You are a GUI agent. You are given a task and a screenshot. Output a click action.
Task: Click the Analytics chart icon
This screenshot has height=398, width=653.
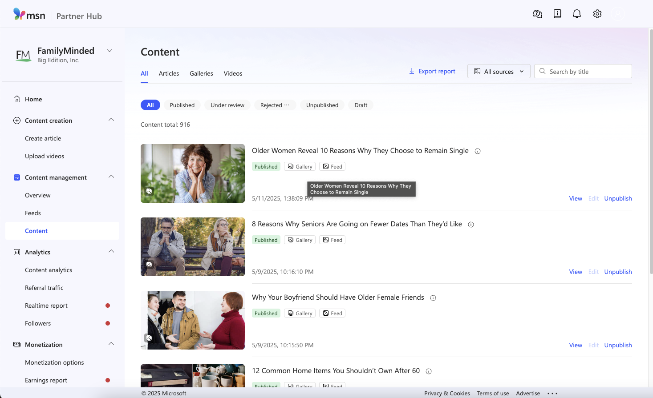(x=17, y=252)
